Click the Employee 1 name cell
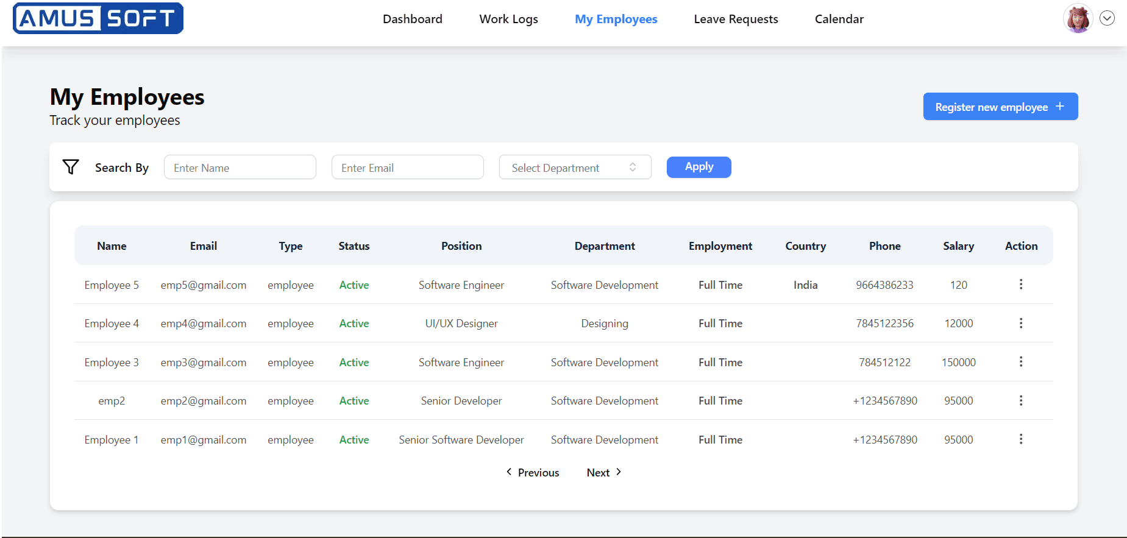The width and height of the screenshot is (1127, 538). coord(112,440)
